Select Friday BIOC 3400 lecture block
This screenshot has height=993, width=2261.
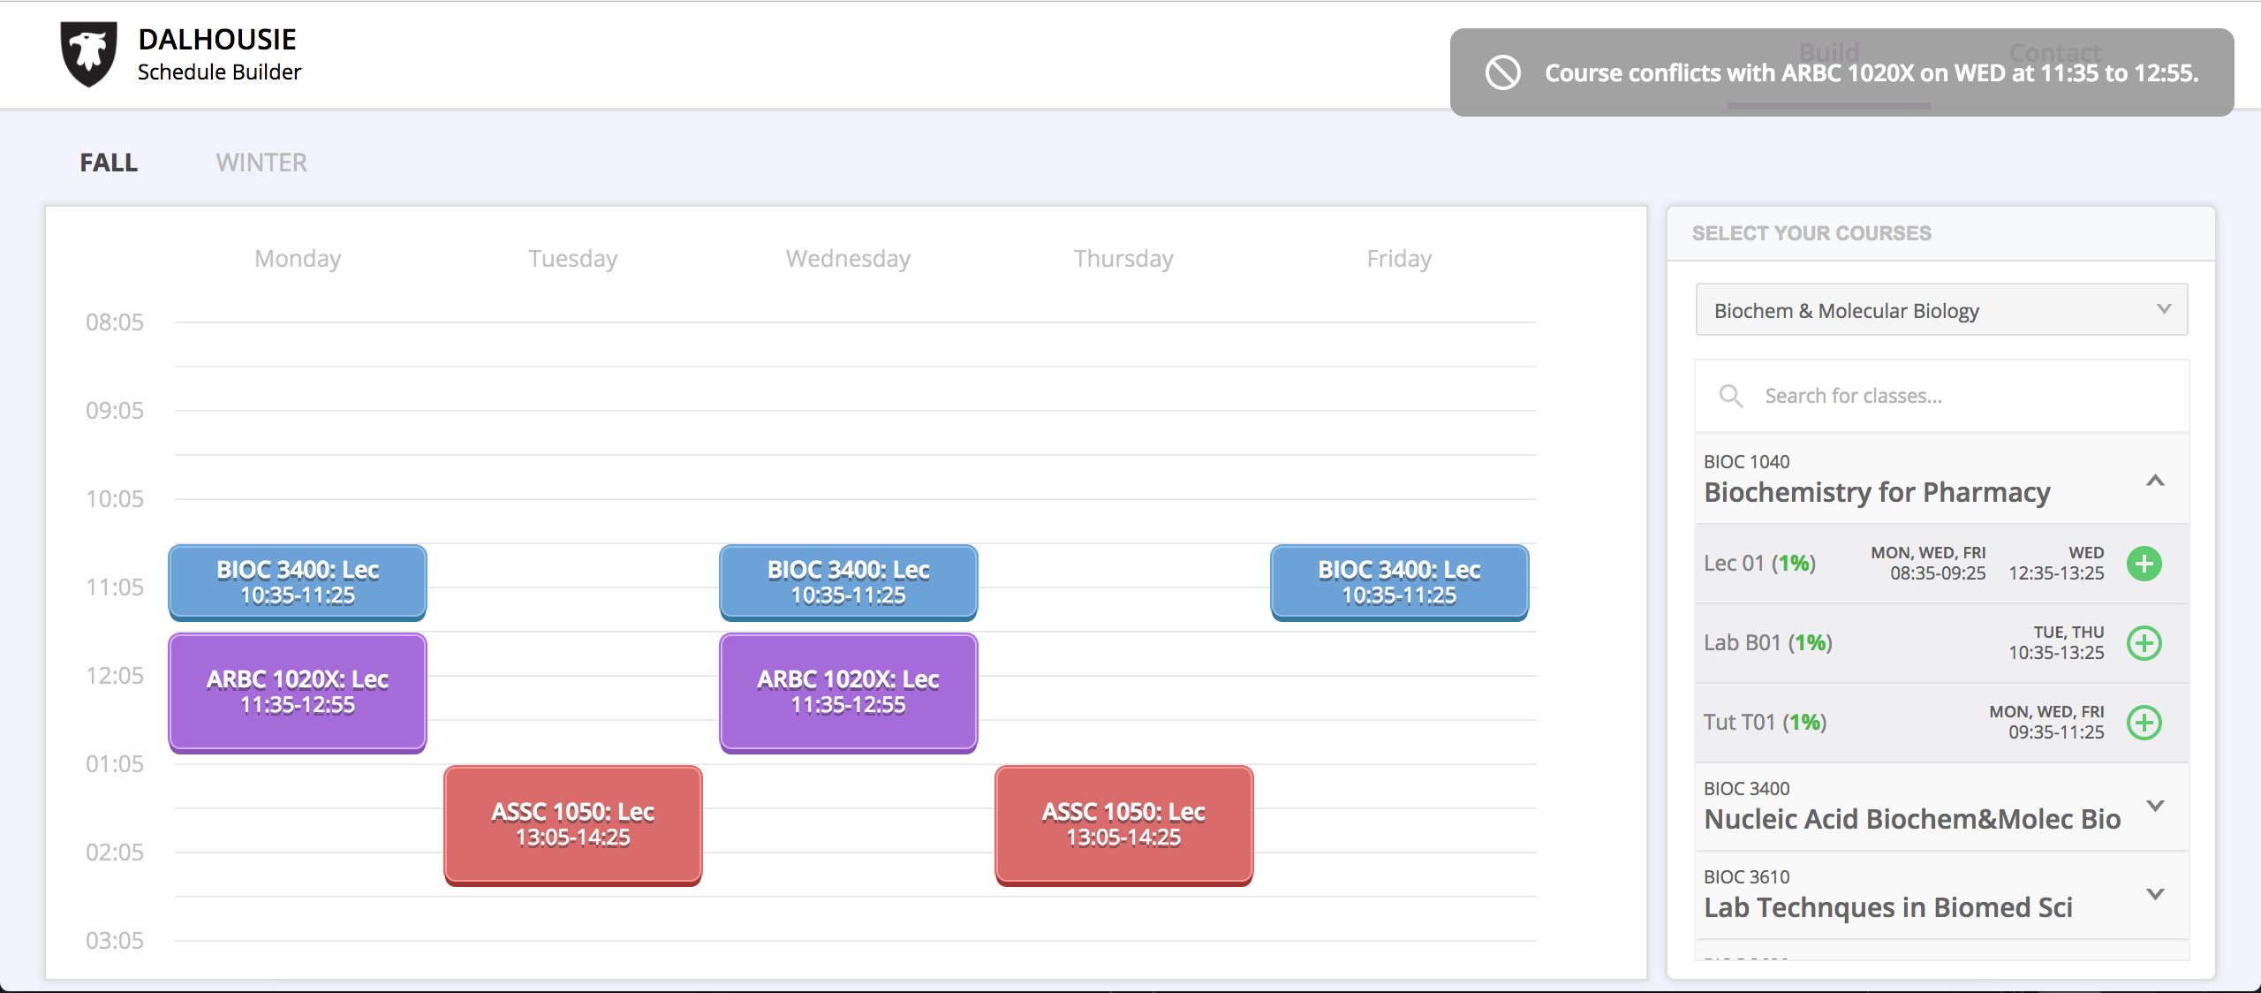(x=1399, y=582)
